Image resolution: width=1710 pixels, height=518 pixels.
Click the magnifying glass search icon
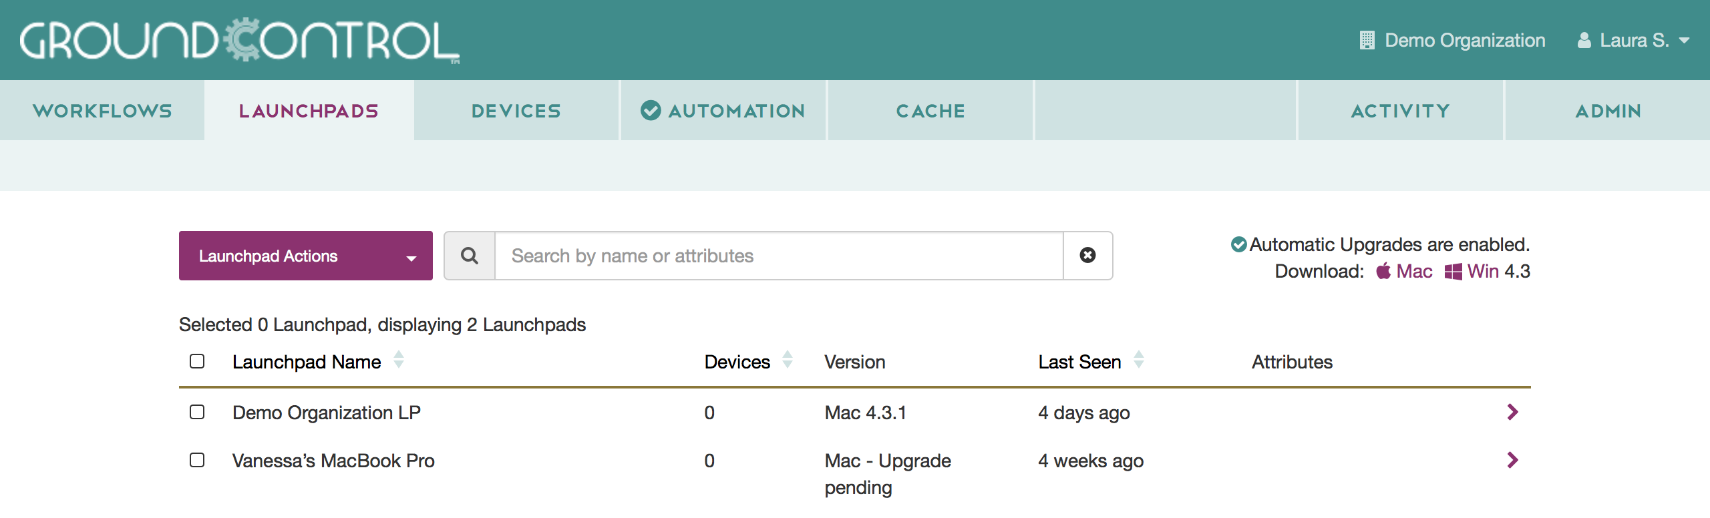coord(470,256)
